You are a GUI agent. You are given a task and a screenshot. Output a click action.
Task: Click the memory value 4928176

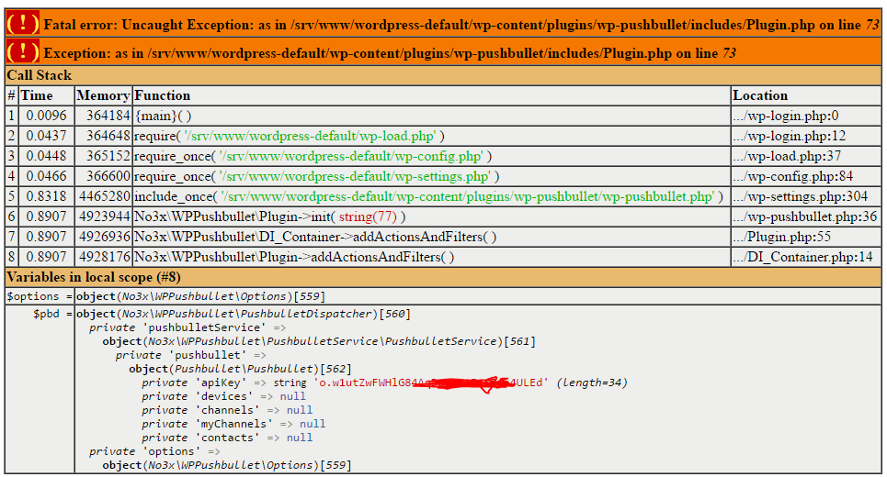[x=105, y=258]
